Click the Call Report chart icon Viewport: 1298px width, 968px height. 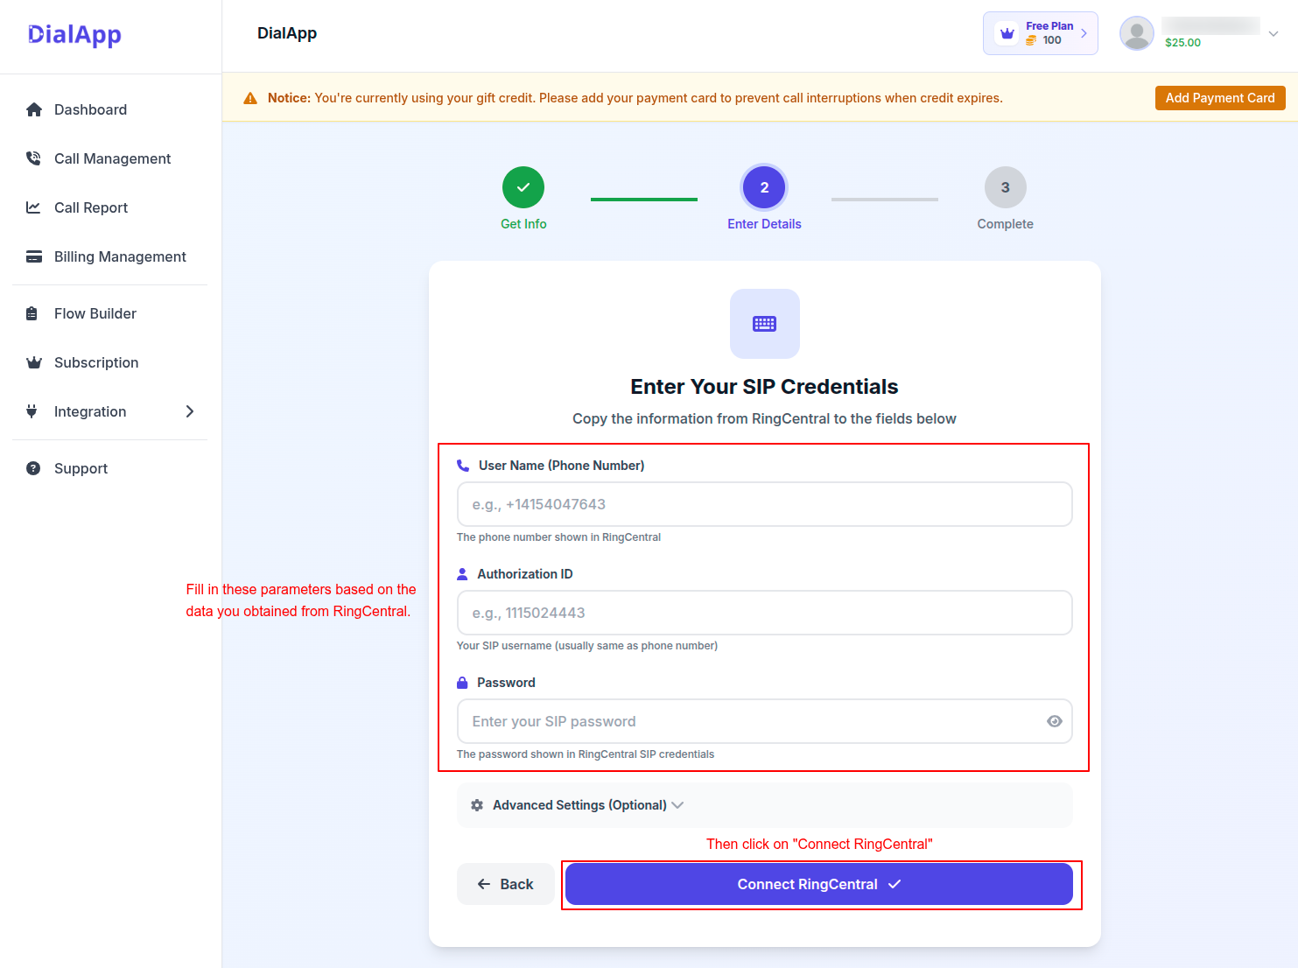click(34, 207)
